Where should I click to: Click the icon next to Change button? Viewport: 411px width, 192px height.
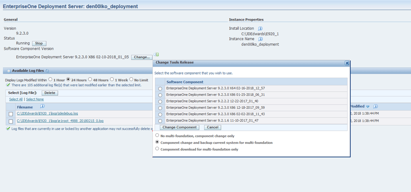tap(157, 55)
